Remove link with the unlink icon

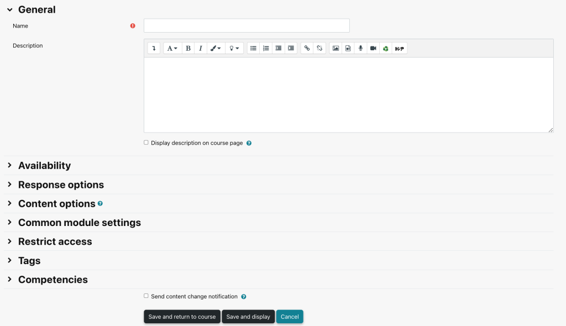(319, 49)
